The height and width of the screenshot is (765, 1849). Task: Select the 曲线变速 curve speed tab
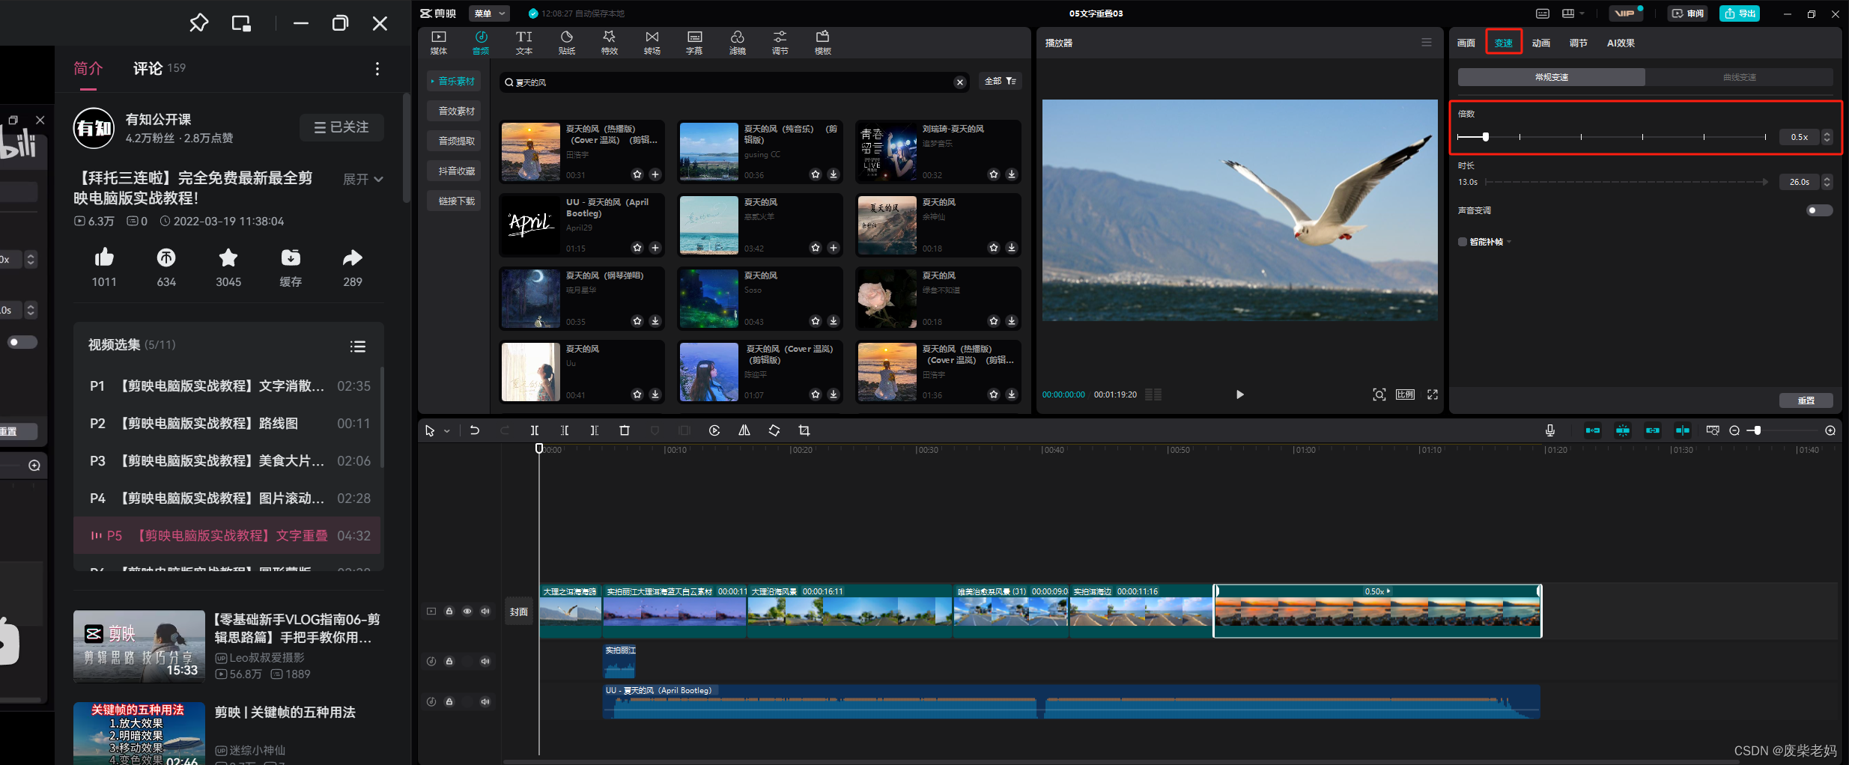tap(1739, 77)
